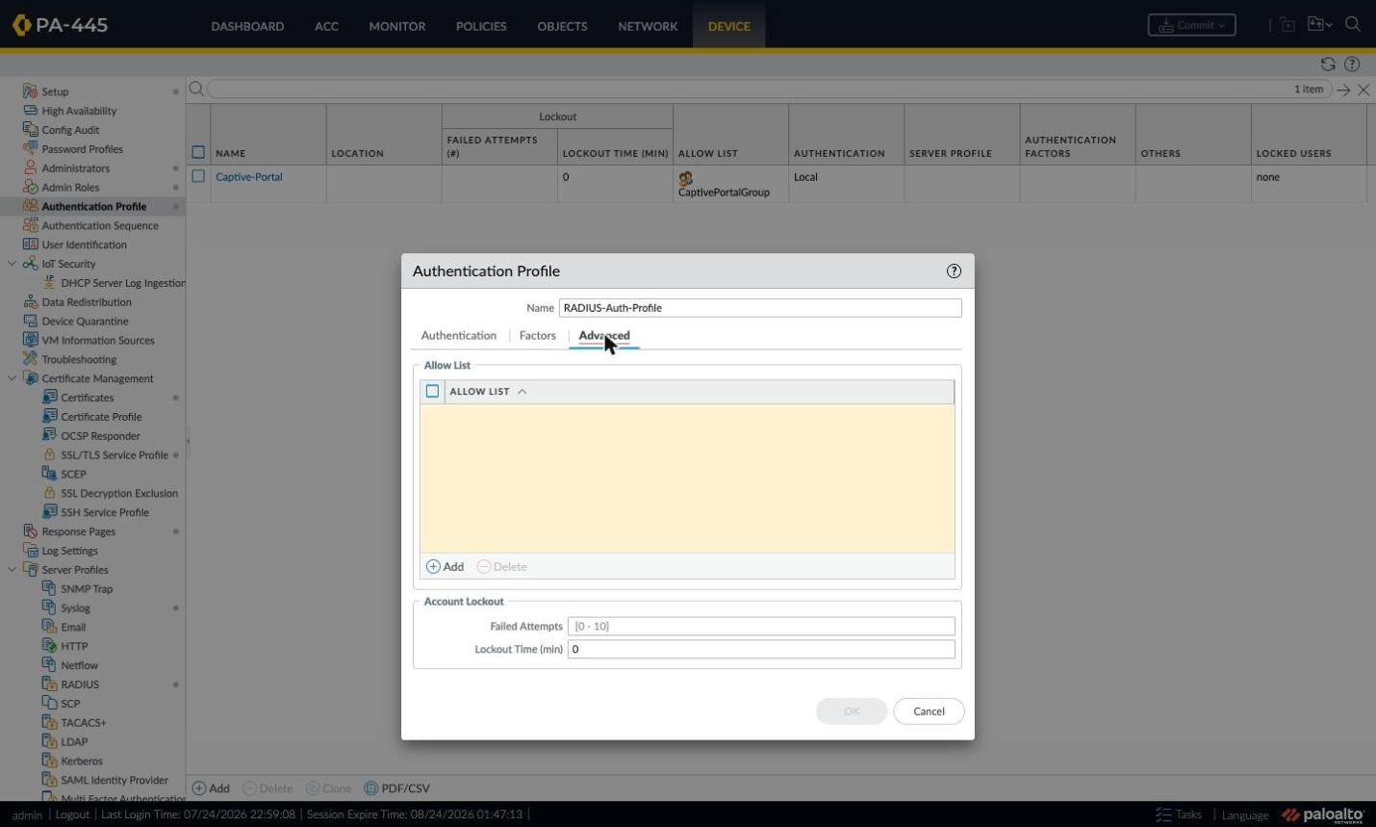Click the refresh icon at top right
The image size is (1376, 827).
[x=1328, y=65]
